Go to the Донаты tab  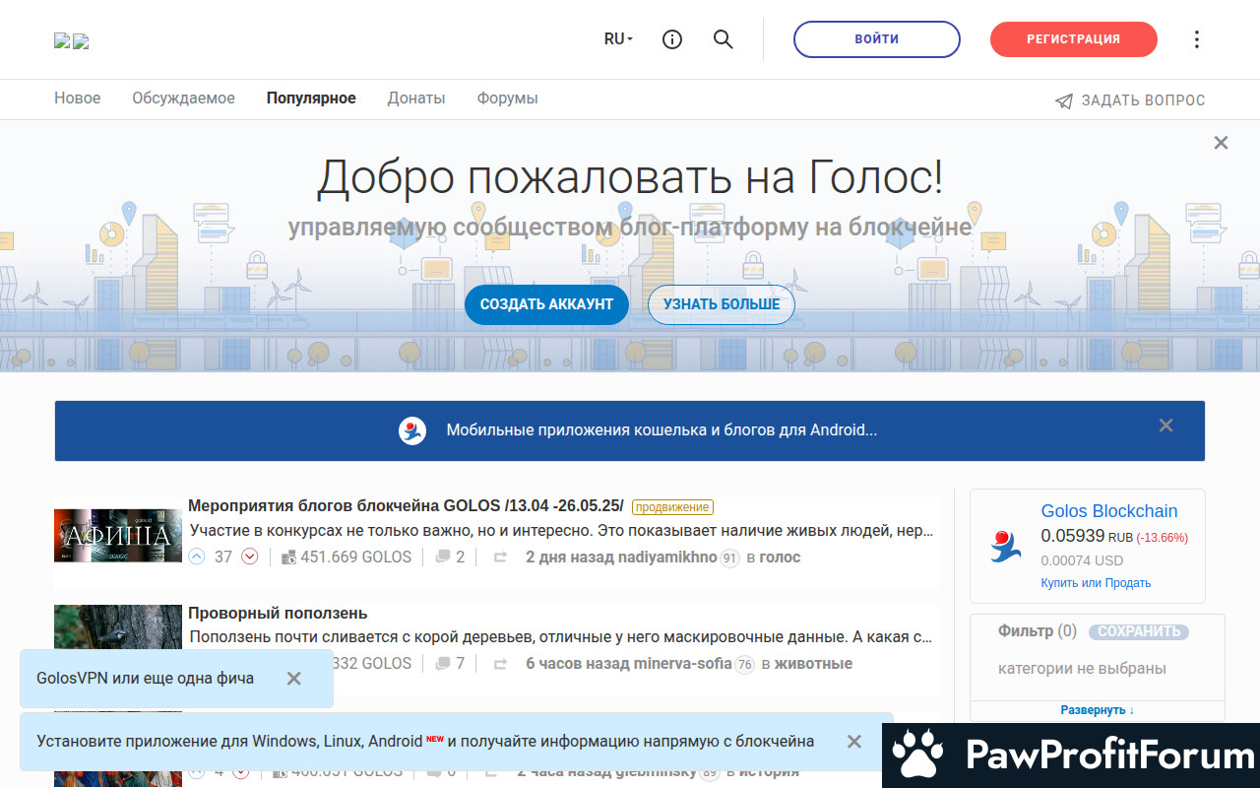click(416, 98)
